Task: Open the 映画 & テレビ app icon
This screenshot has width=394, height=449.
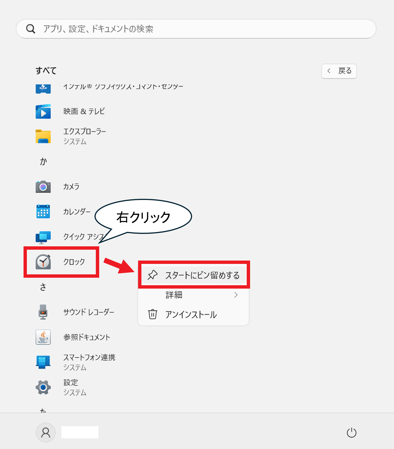Action: (43, 111)
